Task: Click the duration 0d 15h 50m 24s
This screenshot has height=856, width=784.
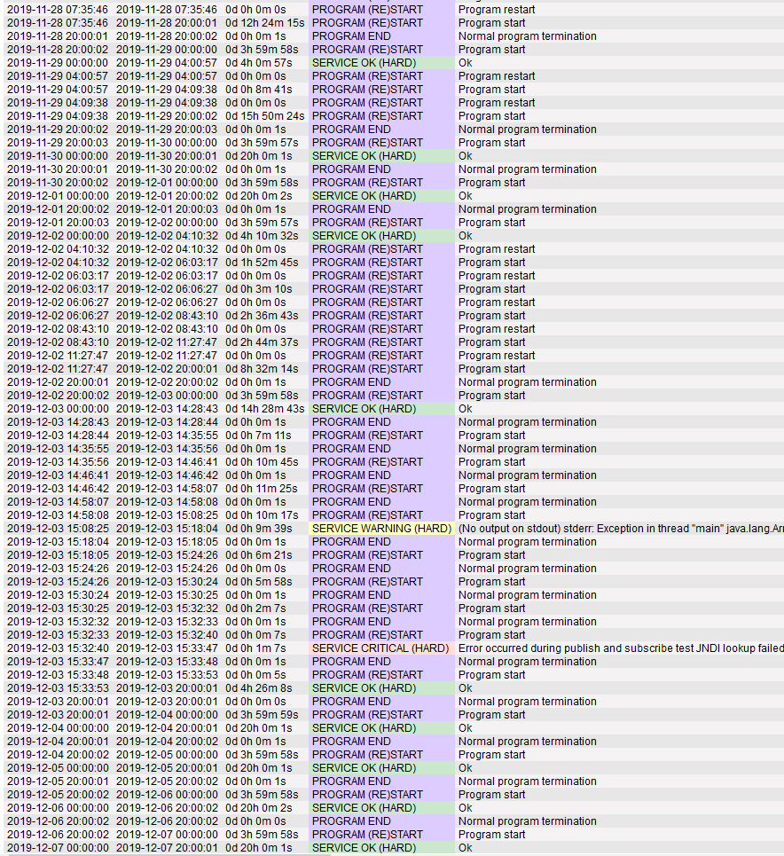Action: coord(265,116)
